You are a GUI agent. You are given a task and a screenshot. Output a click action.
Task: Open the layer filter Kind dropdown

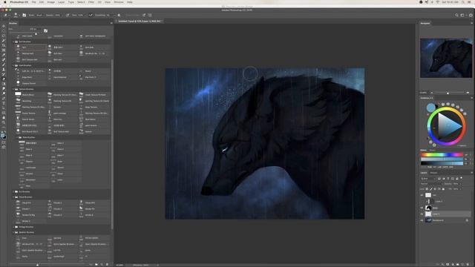click(x=429, y=179)
